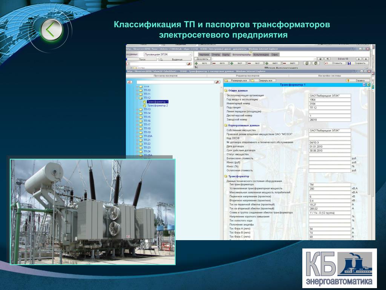386x290 pixels.
Task: Expand the ТП-16 tree node
Action: tap(137, 121)
